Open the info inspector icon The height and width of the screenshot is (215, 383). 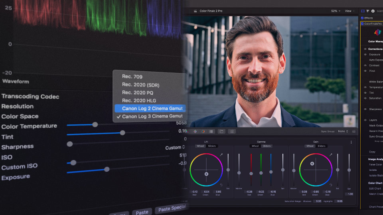pos(373,11)
